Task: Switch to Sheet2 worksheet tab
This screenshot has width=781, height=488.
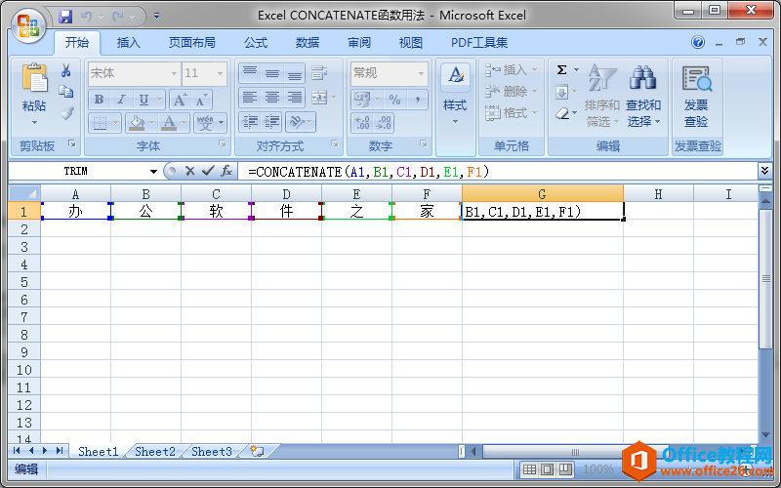Action: pyautogui.click(x=155, y=452)
